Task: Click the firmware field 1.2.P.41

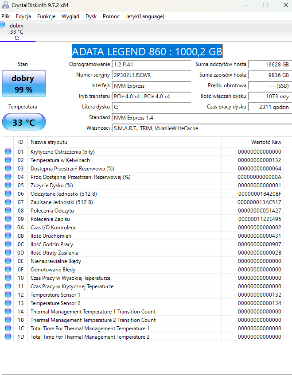Action: tap(151, 65)
